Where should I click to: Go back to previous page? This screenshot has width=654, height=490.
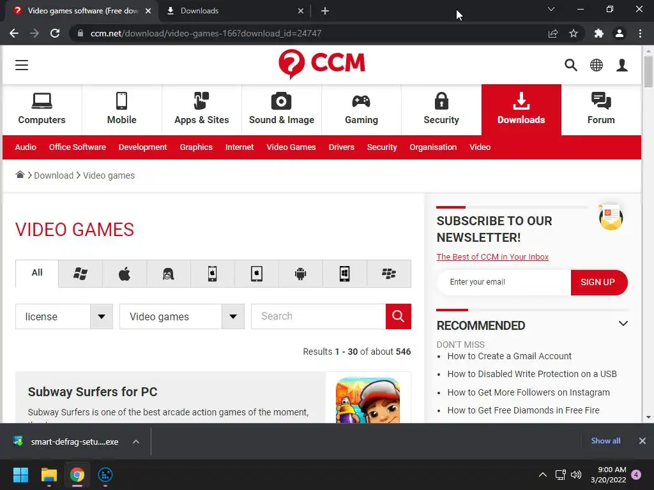tap(14, 33)
